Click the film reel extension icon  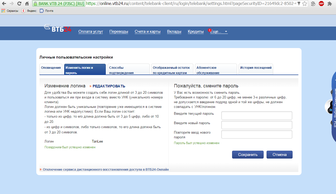(x=313, y=4)
